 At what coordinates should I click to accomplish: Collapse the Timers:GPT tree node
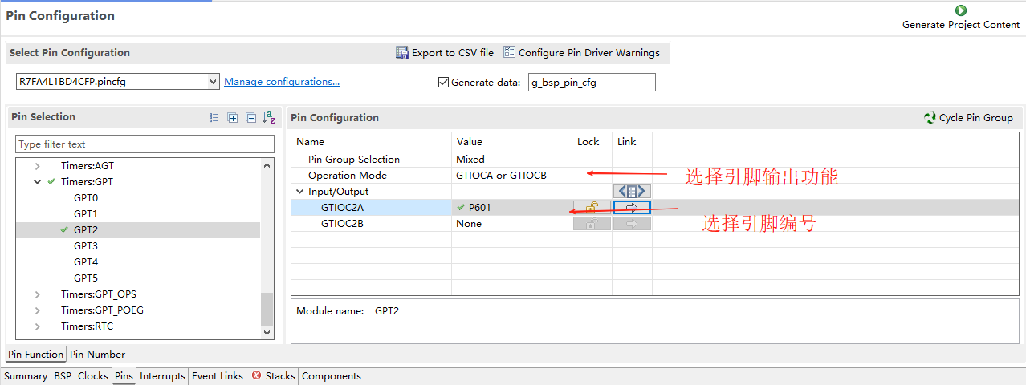[x=37, y=182]
